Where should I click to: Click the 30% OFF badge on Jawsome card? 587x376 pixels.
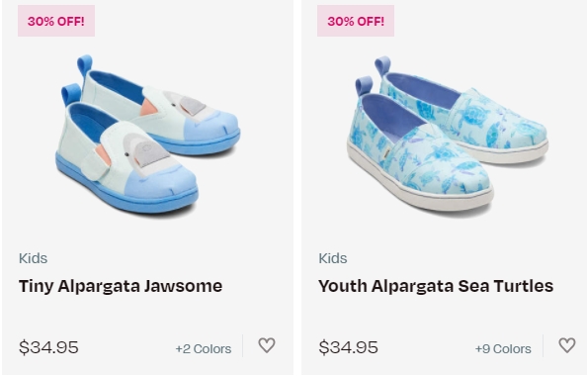56,21
